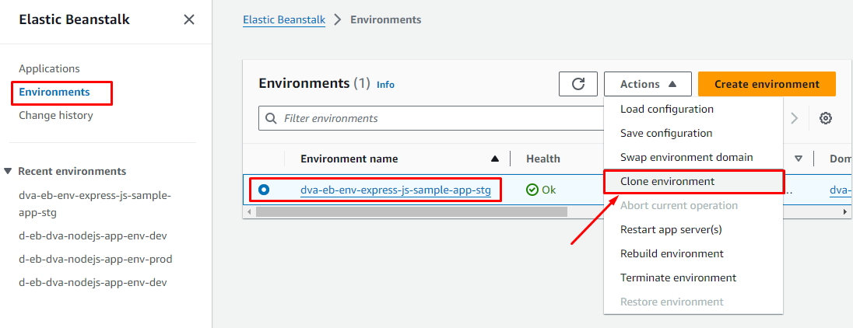
Task: Select the dva-eb-env-express-js-sample-app-stg radio button
Action: coord(264,190)
